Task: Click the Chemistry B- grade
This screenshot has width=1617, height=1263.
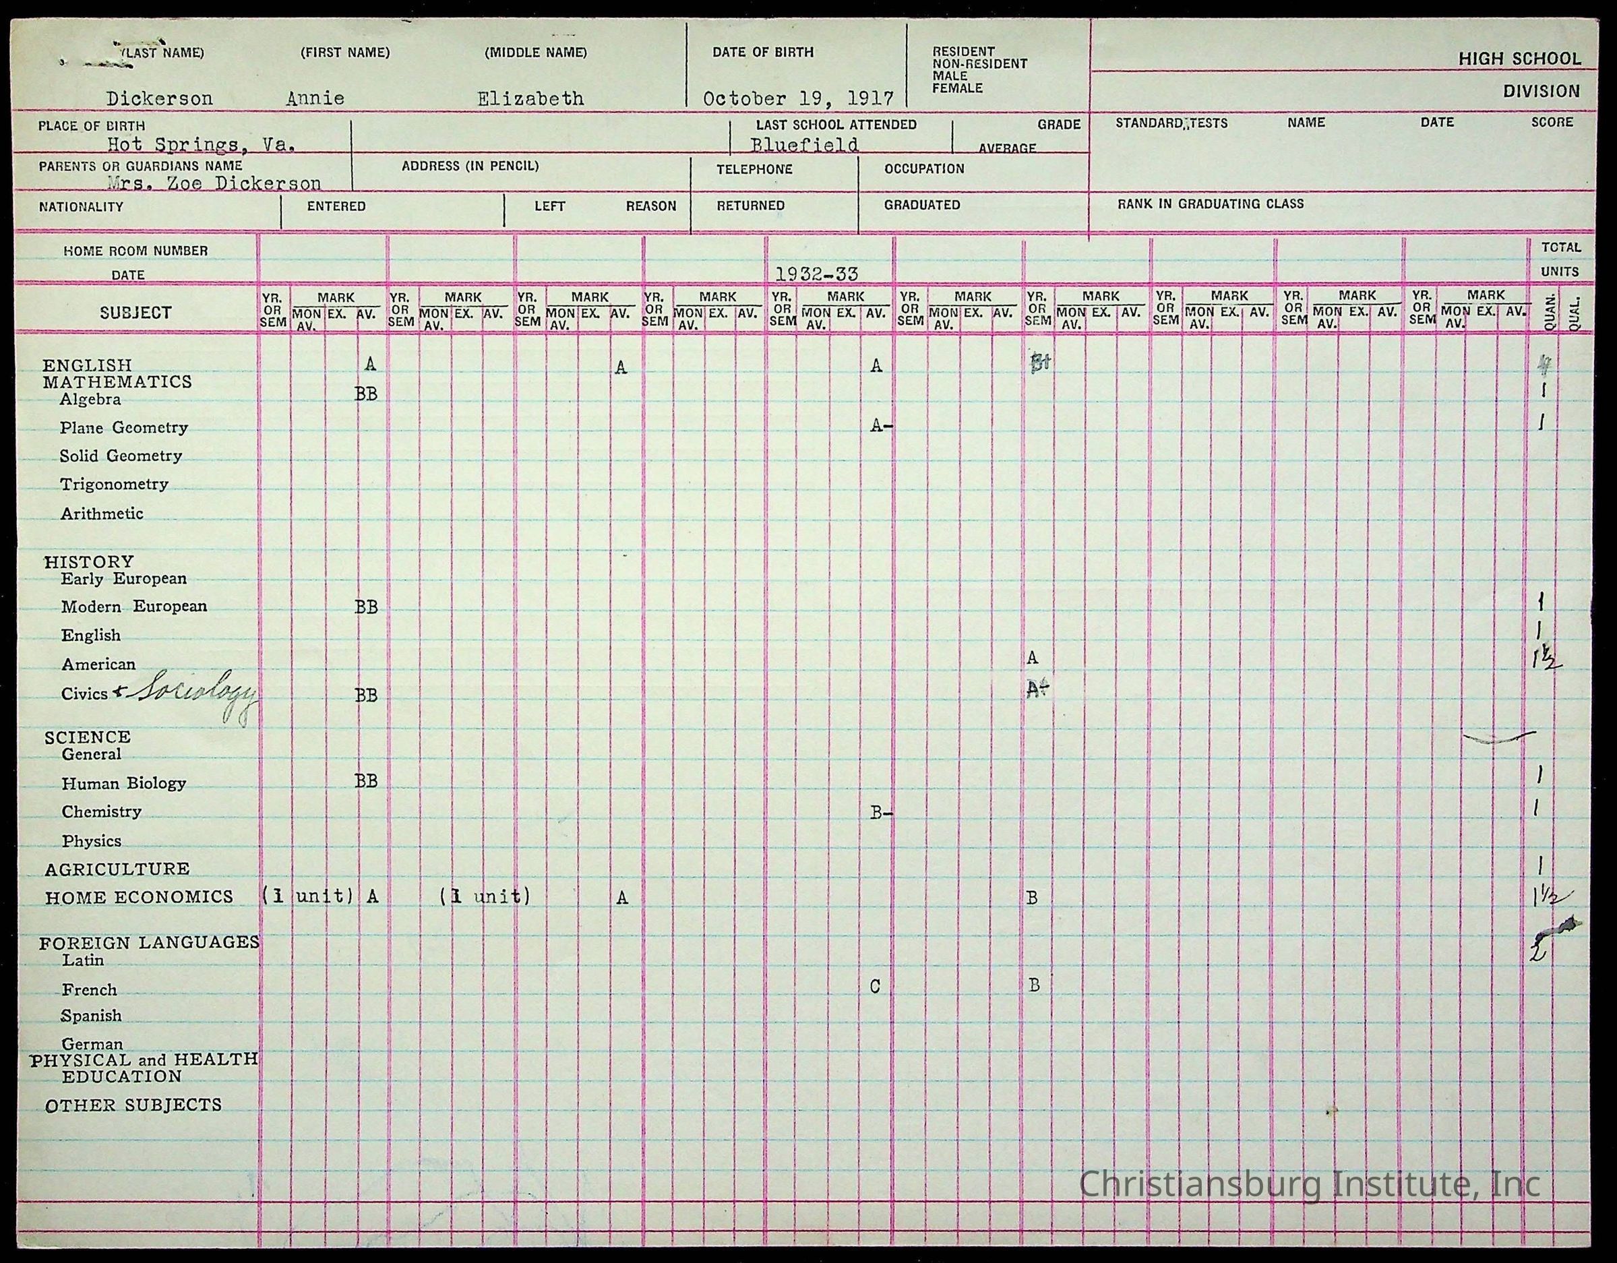Action: pos(881,813)
